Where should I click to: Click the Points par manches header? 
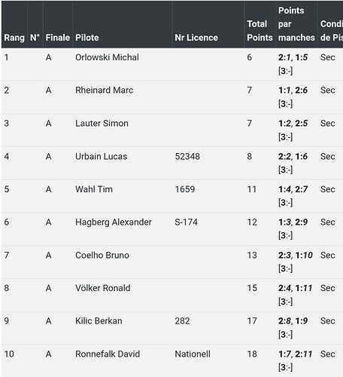296,24
